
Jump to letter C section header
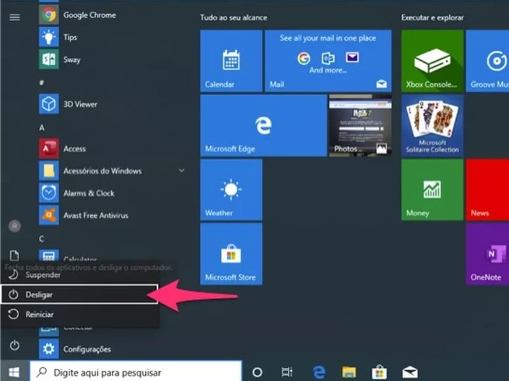tap(41, 239)
